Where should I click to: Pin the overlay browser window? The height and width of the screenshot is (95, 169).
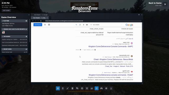139,15
